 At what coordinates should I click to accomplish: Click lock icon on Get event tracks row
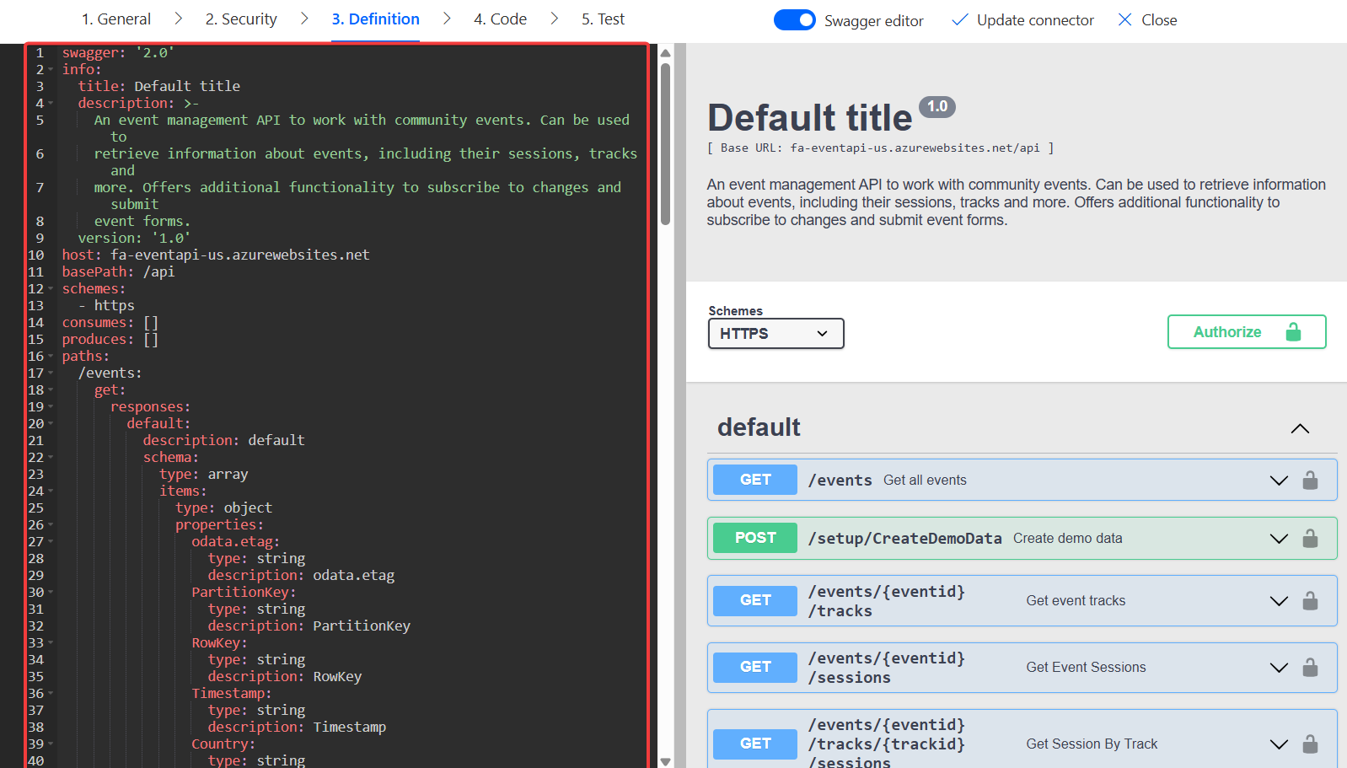point(1310,601)
